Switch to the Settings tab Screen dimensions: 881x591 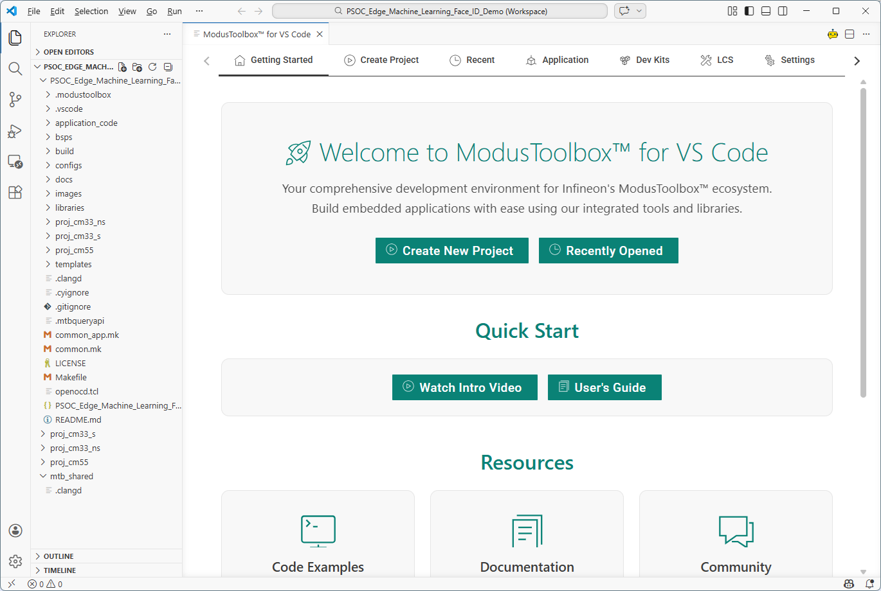(790, 60)
